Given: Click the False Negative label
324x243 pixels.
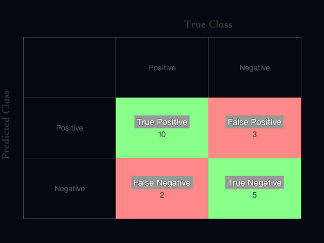Looking at the screenshot, I should click(162, 183).
